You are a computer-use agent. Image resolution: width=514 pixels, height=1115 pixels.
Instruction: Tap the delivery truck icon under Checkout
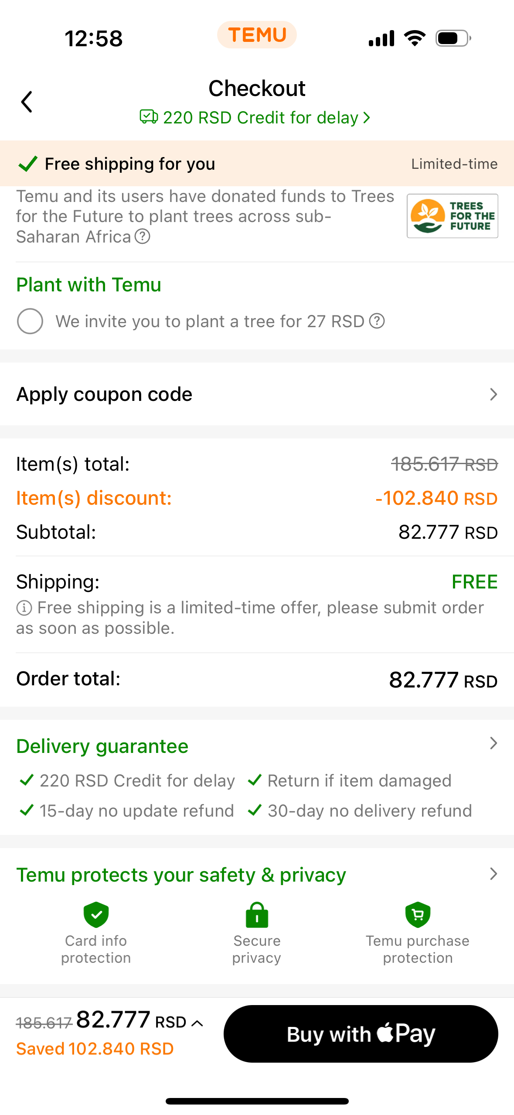pos(149,117)
